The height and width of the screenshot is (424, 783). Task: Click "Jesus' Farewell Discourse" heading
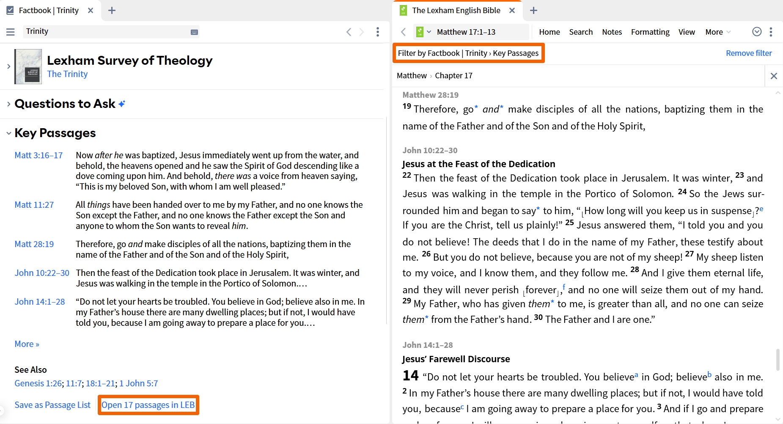pos(456,359)
